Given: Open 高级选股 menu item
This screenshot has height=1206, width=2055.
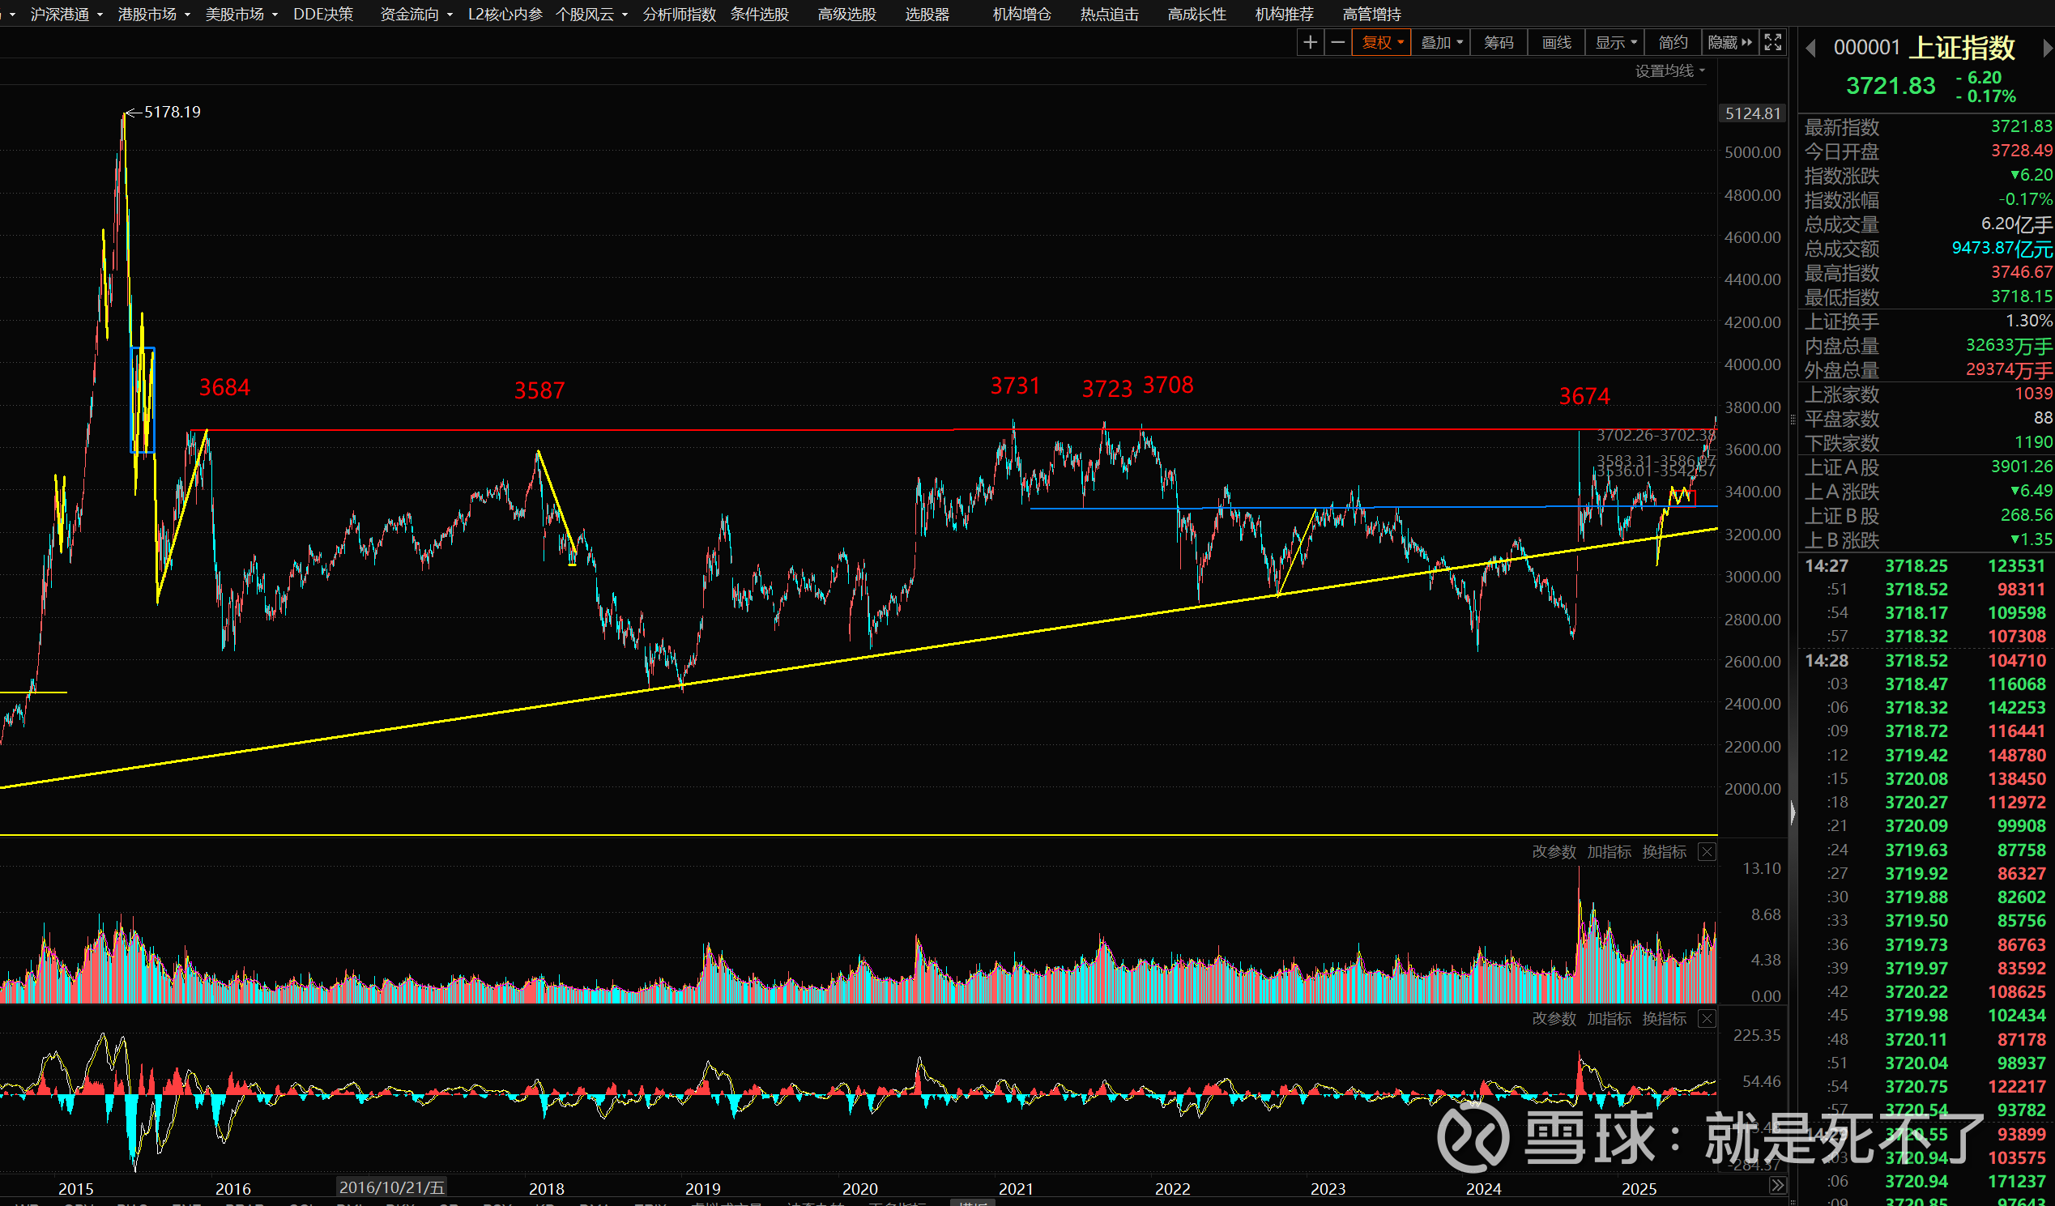Looking at the screenshot, I should pos(846,14).
